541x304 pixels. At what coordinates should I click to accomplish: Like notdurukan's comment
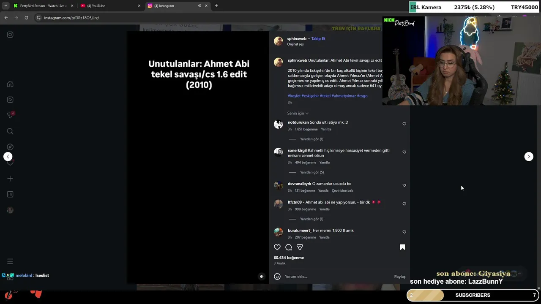404,124
